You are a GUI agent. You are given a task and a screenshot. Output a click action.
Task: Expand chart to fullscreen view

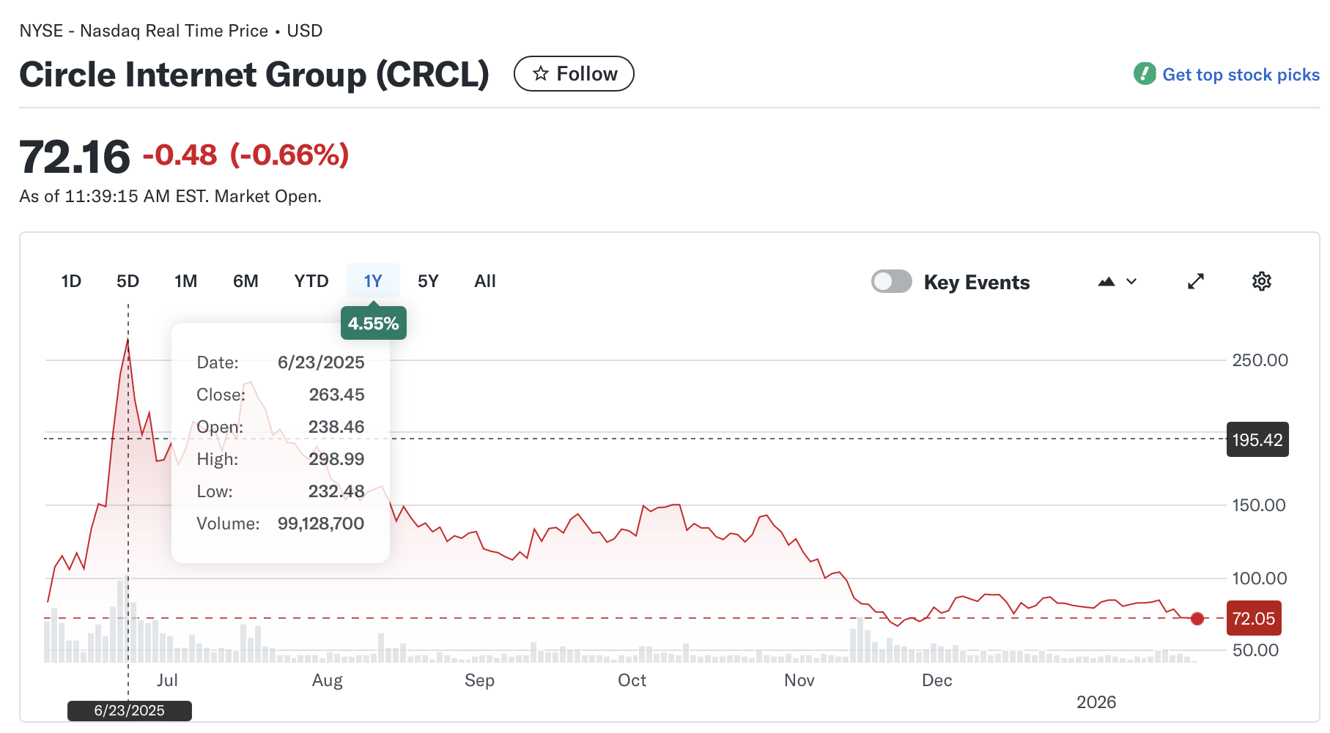coord(1196,281)
